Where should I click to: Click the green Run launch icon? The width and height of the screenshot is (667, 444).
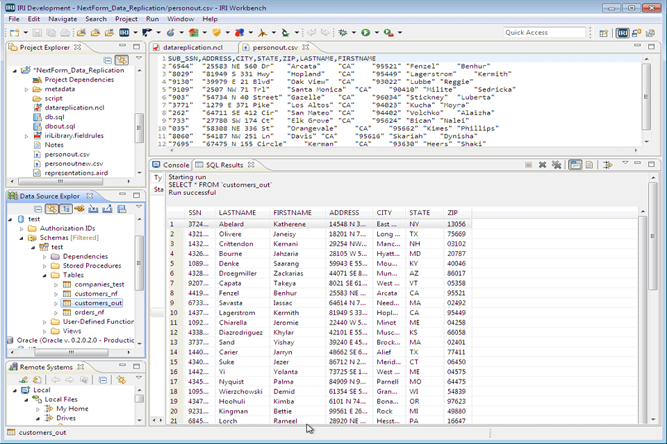(x=365, y=33)
